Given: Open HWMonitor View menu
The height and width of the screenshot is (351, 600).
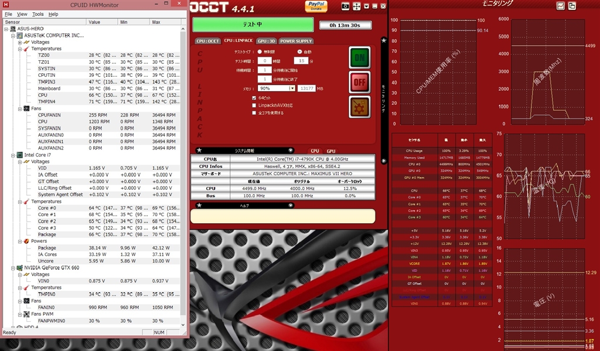Looking at the screenshot, I should coord(22,14).
